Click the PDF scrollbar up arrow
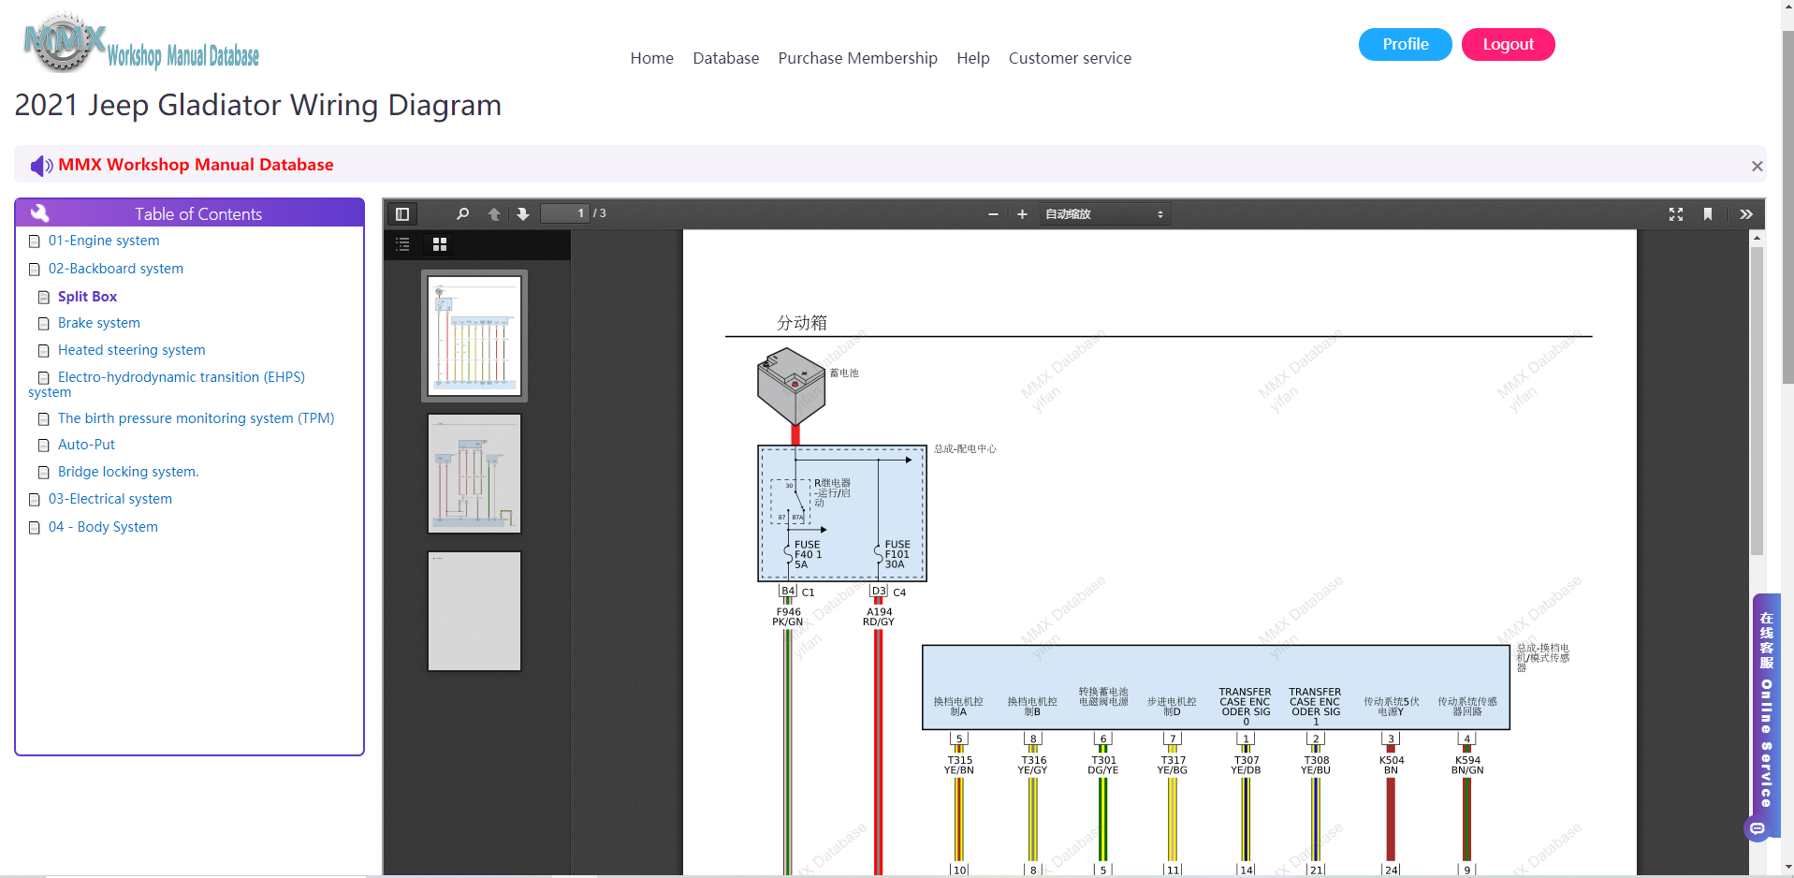 pos(1757,238)
